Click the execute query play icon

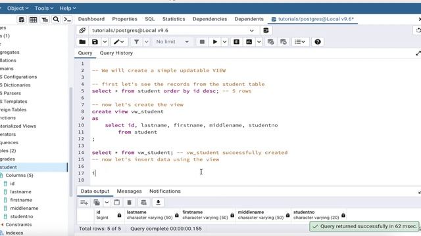pos(215,42)
